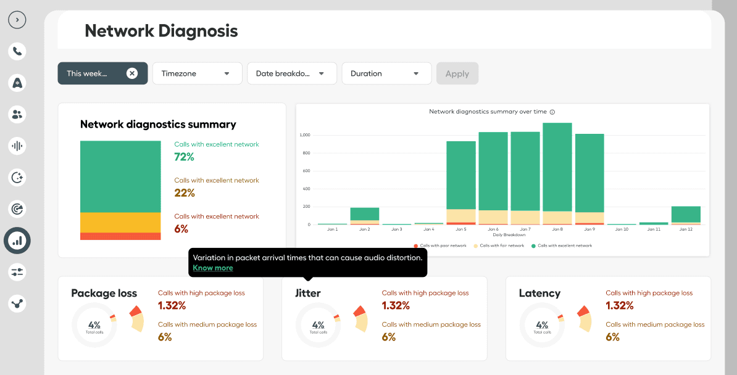737x375 pixels.
Task: Click the team members icon in sidebar
Action: 17,114
